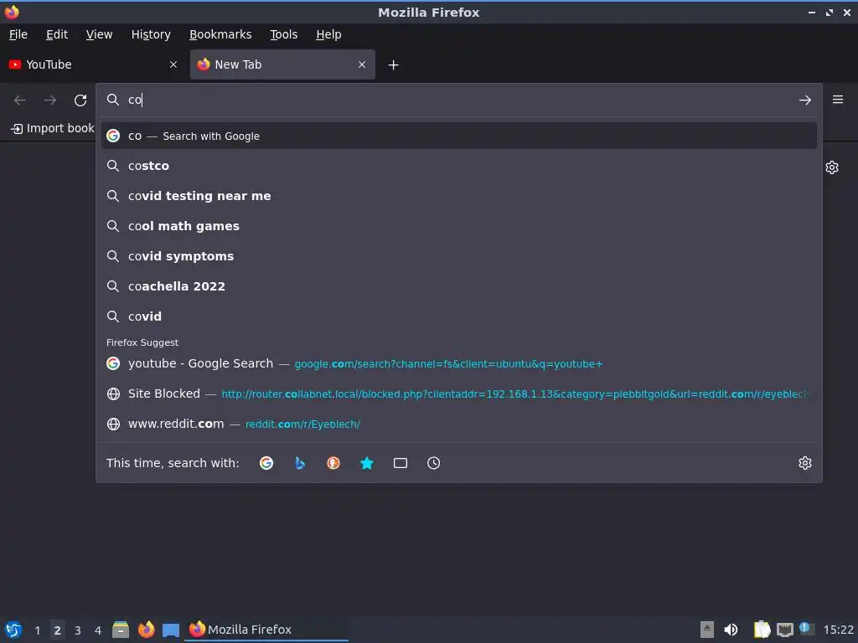
Task: Click the Go arrow in address bar
Action: 804,100
